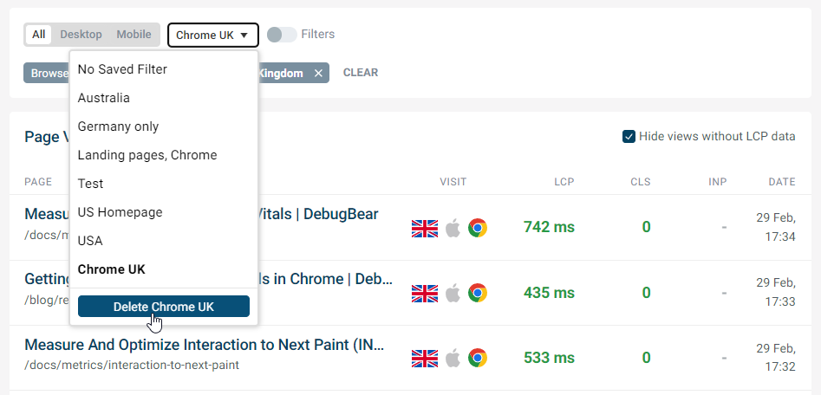
Task: Toggle the Filters switch
Action: point(282,35)
